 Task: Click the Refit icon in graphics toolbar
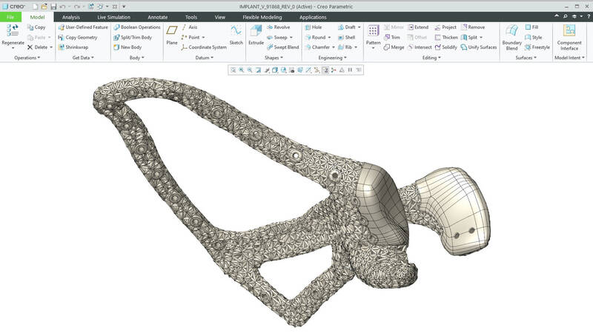pyautogui.click(x=233, y=70)
